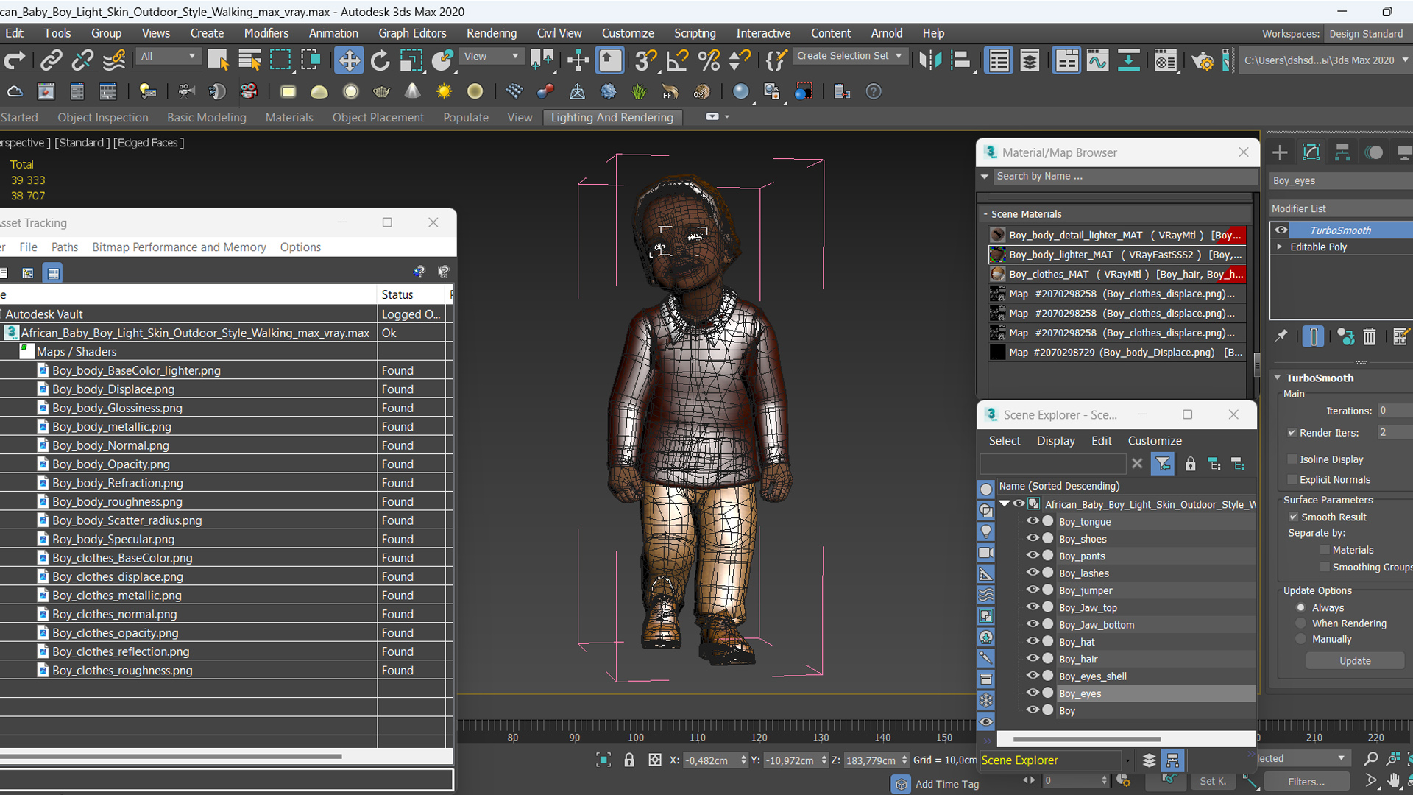Toggle visibility eye of Boy_tongue
1413x795 pixels.
click(x=1033, y=521)
